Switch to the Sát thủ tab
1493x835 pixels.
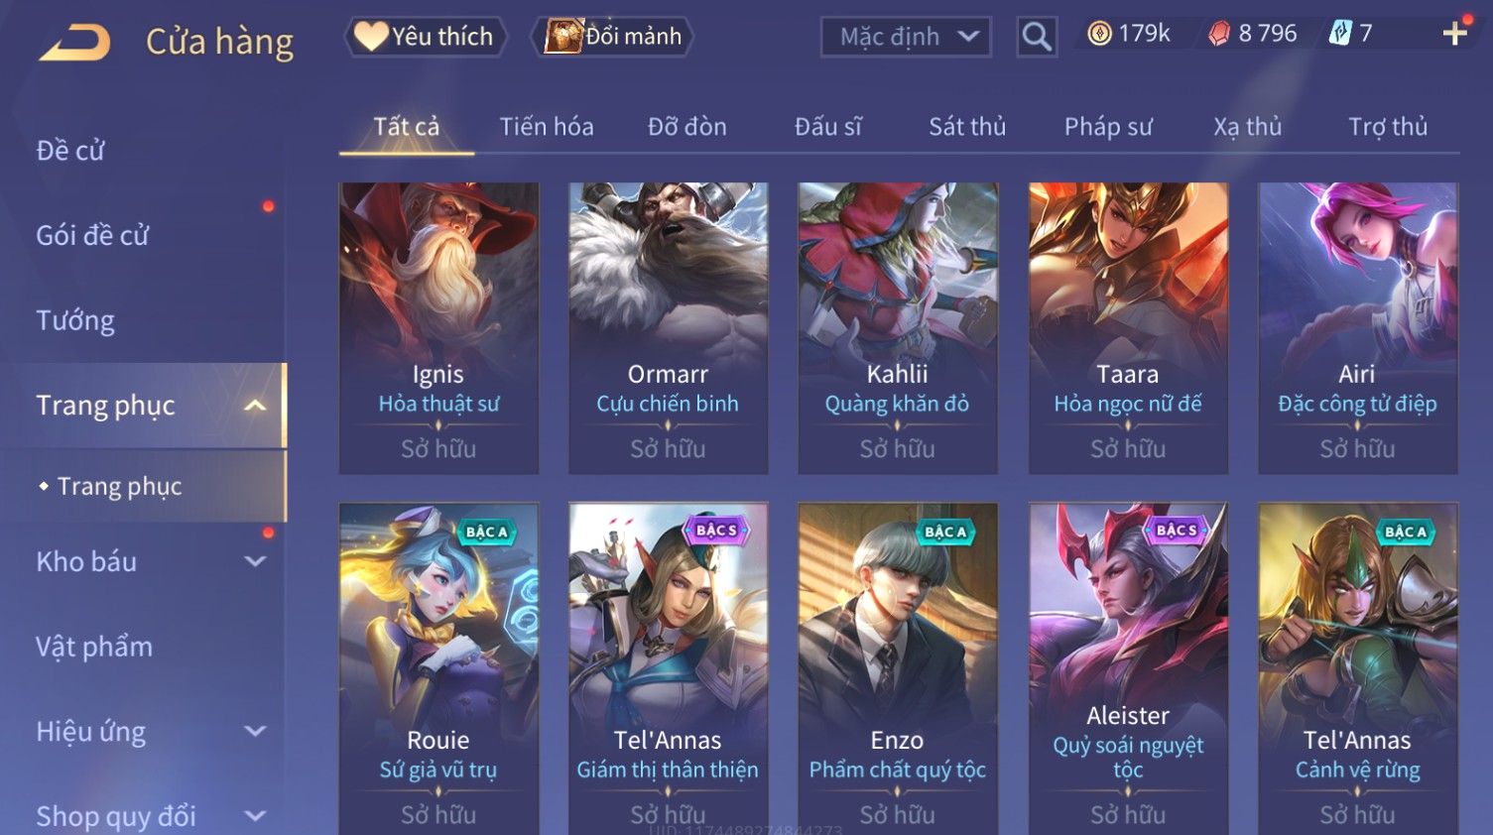coord(967,127)
